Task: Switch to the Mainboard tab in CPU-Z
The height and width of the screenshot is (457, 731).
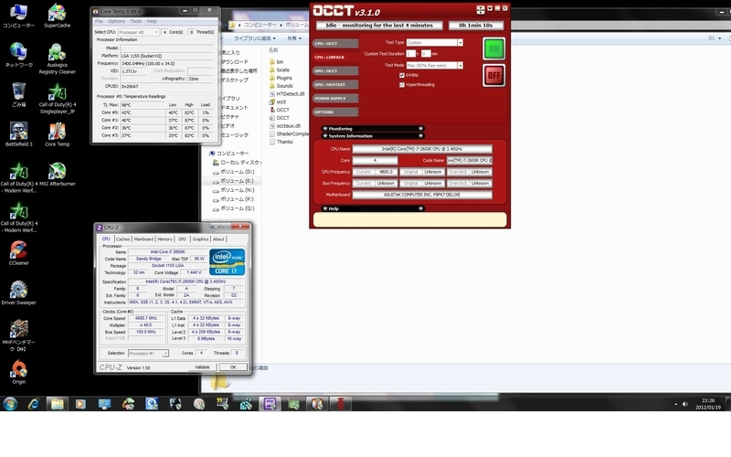Action: click(143, 239)
